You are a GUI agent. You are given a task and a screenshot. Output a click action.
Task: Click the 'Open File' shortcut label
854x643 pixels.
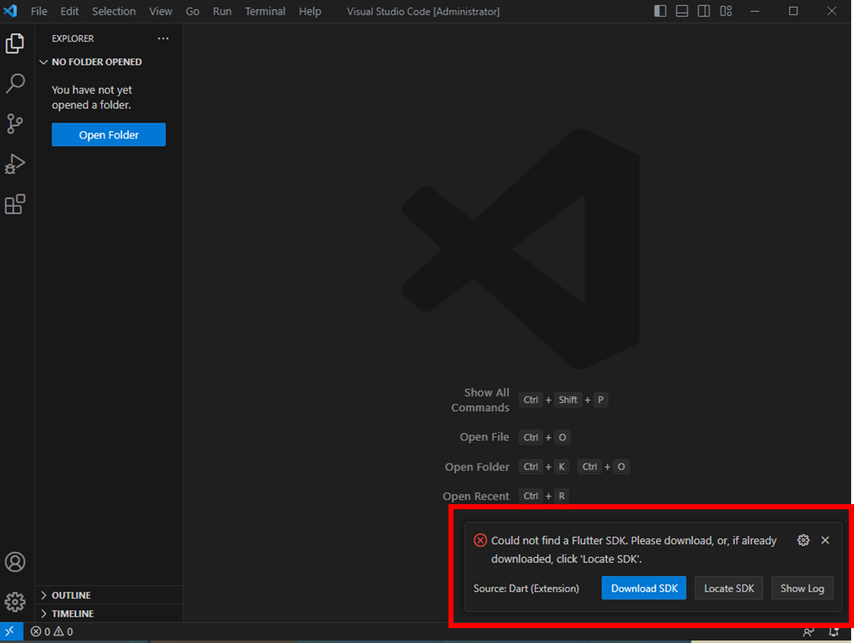click(484, 437)
